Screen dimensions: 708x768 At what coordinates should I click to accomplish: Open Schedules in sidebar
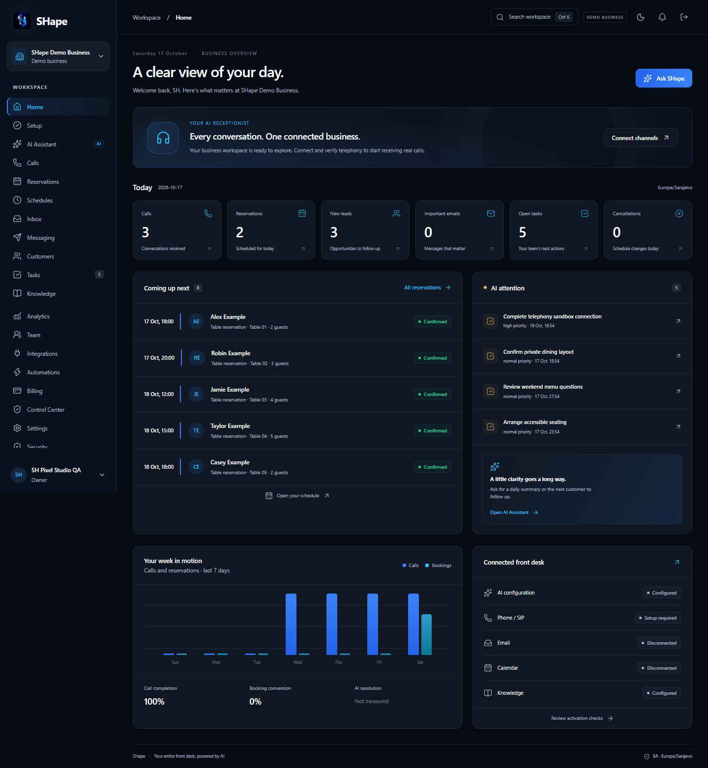tap(58, 200)
